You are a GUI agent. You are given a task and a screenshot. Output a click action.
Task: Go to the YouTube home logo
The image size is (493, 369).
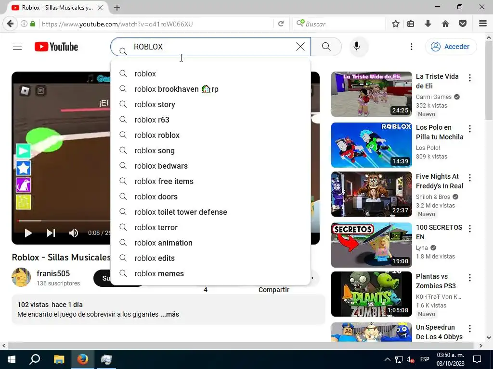56,47
